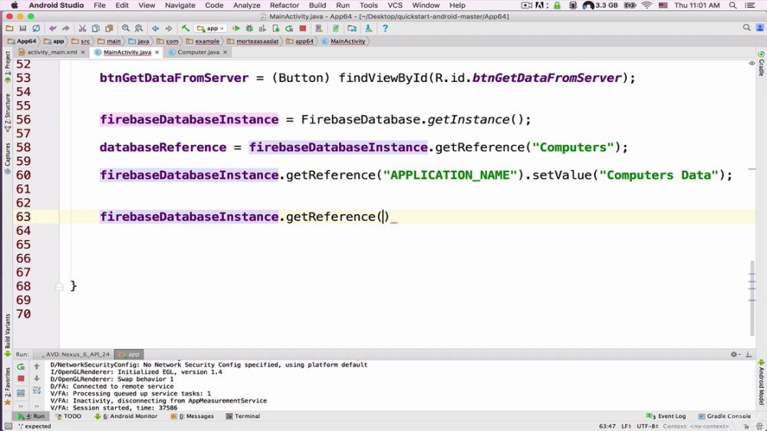Open the app run configuration dropdown
Image resolution: width=767 pixels, height=431 pixels.
[x=210, y=28]
